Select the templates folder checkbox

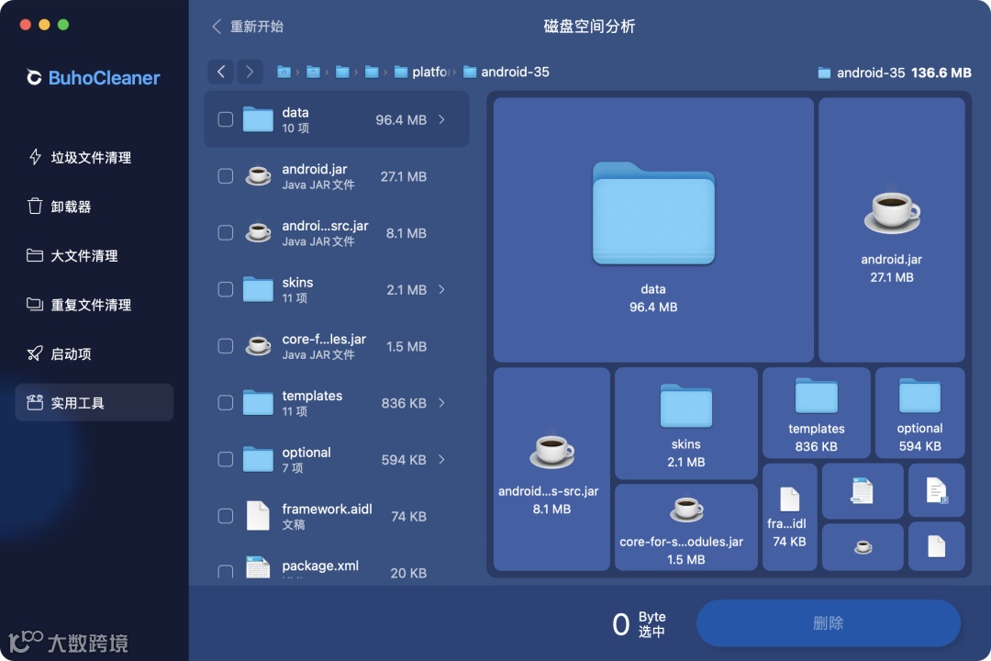[x=226, y=403]
